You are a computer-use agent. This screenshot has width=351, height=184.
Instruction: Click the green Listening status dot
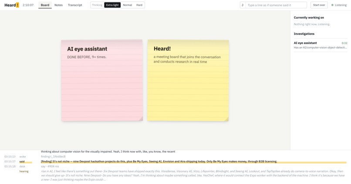point(332,5)
